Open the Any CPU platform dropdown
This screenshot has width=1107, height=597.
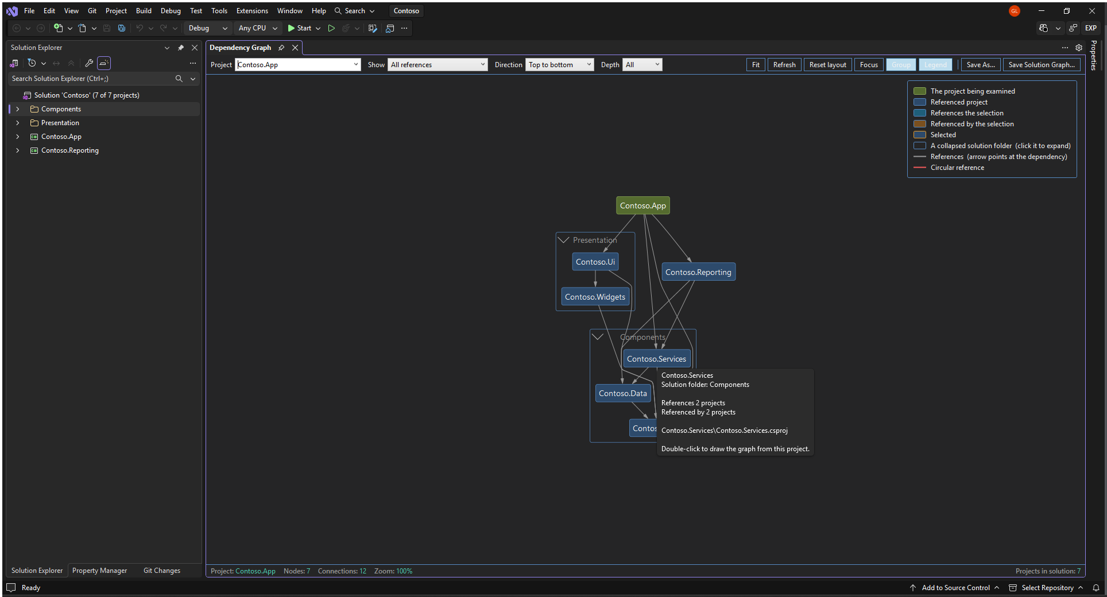(258, 28)
